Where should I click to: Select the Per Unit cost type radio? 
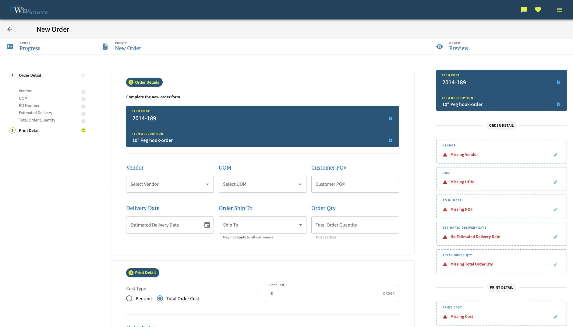(129, 298)
